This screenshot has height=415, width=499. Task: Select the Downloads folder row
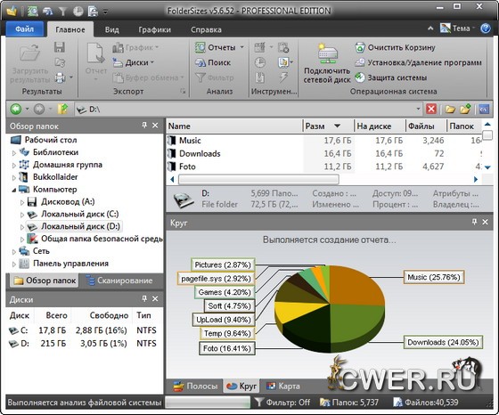point(324,153)
